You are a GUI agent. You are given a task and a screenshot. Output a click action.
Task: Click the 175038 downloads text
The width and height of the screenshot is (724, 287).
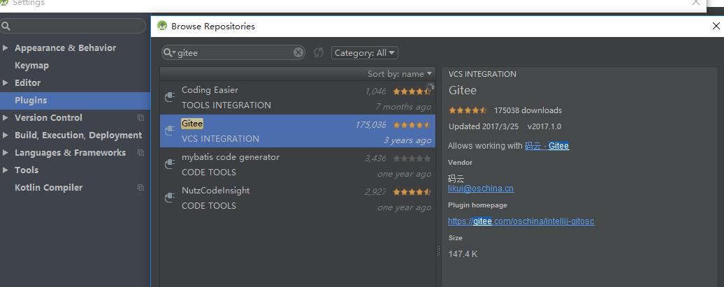click(528, 110)
